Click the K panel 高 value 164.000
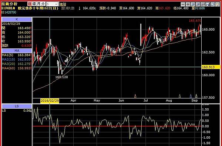Viewport: 222px width, 146px height. (x=24, y=33)
